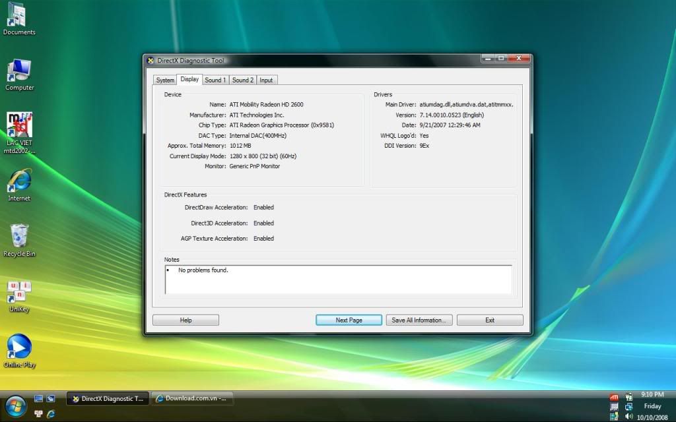The width and height of the screenshot is (676, 422).
Task: Click the DDI Version value '9Ex'
Action: coord(424,146)
